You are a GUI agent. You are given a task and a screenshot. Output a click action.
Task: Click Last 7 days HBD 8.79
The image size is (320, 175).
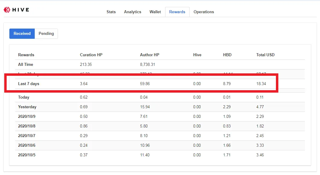(227, 84)
